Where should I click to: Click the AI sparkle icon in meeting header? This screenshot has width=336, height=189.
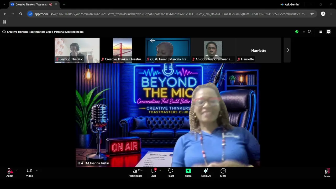coord(304,32)
